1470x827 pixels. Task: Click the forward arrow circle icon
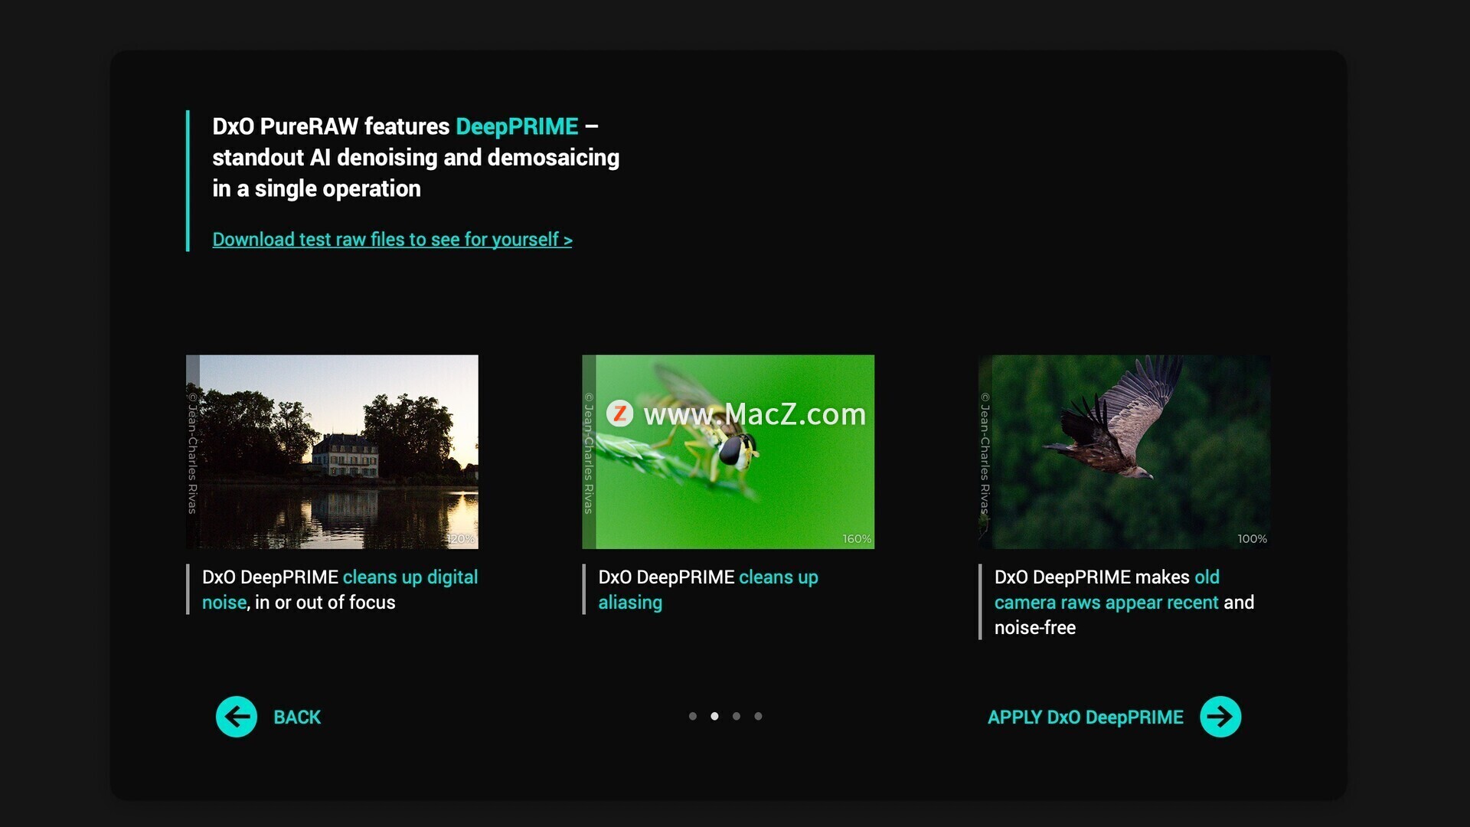(1220, 717)
